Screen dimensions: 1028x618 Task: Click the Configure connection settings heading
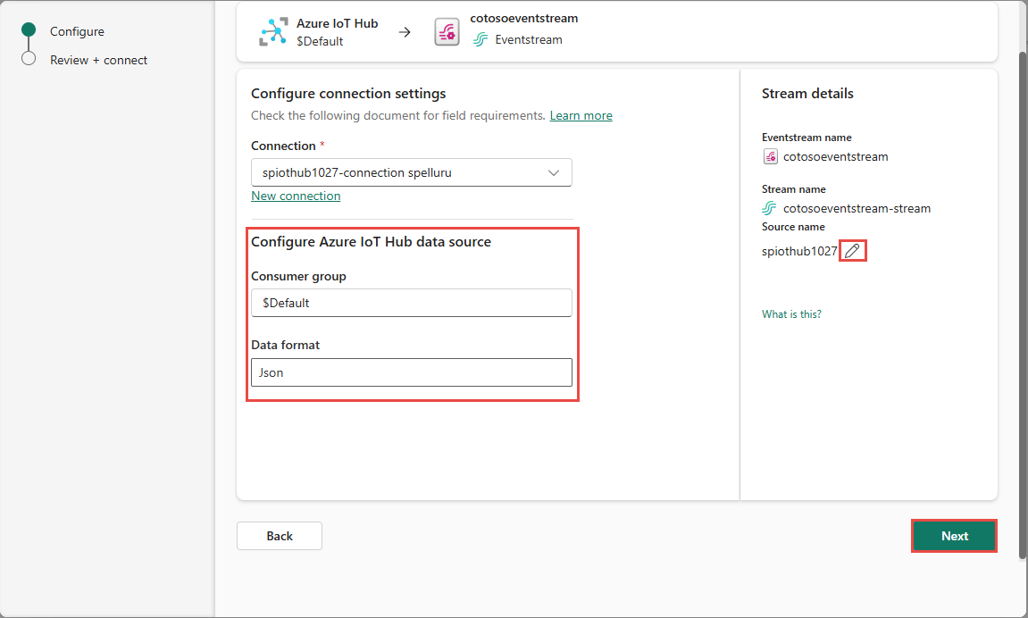(348, 94)
